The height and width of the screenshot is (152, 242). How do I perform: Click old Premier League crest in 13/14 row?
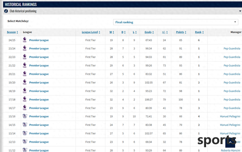point(25,133)
